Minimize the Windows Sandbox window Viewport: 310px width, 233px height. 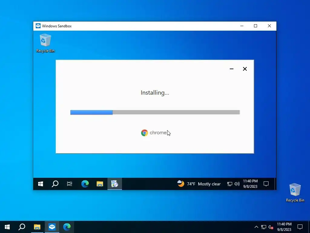242,26
